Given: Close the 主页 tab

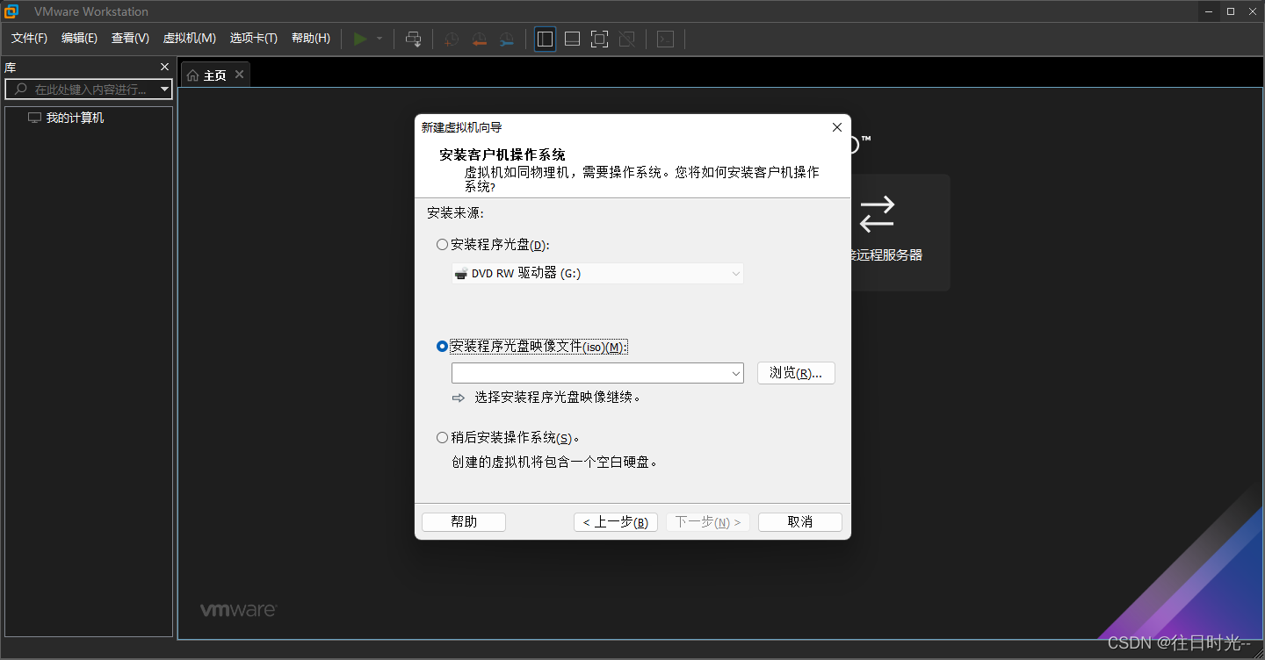Looking at the screenshot, I should 239,75.
